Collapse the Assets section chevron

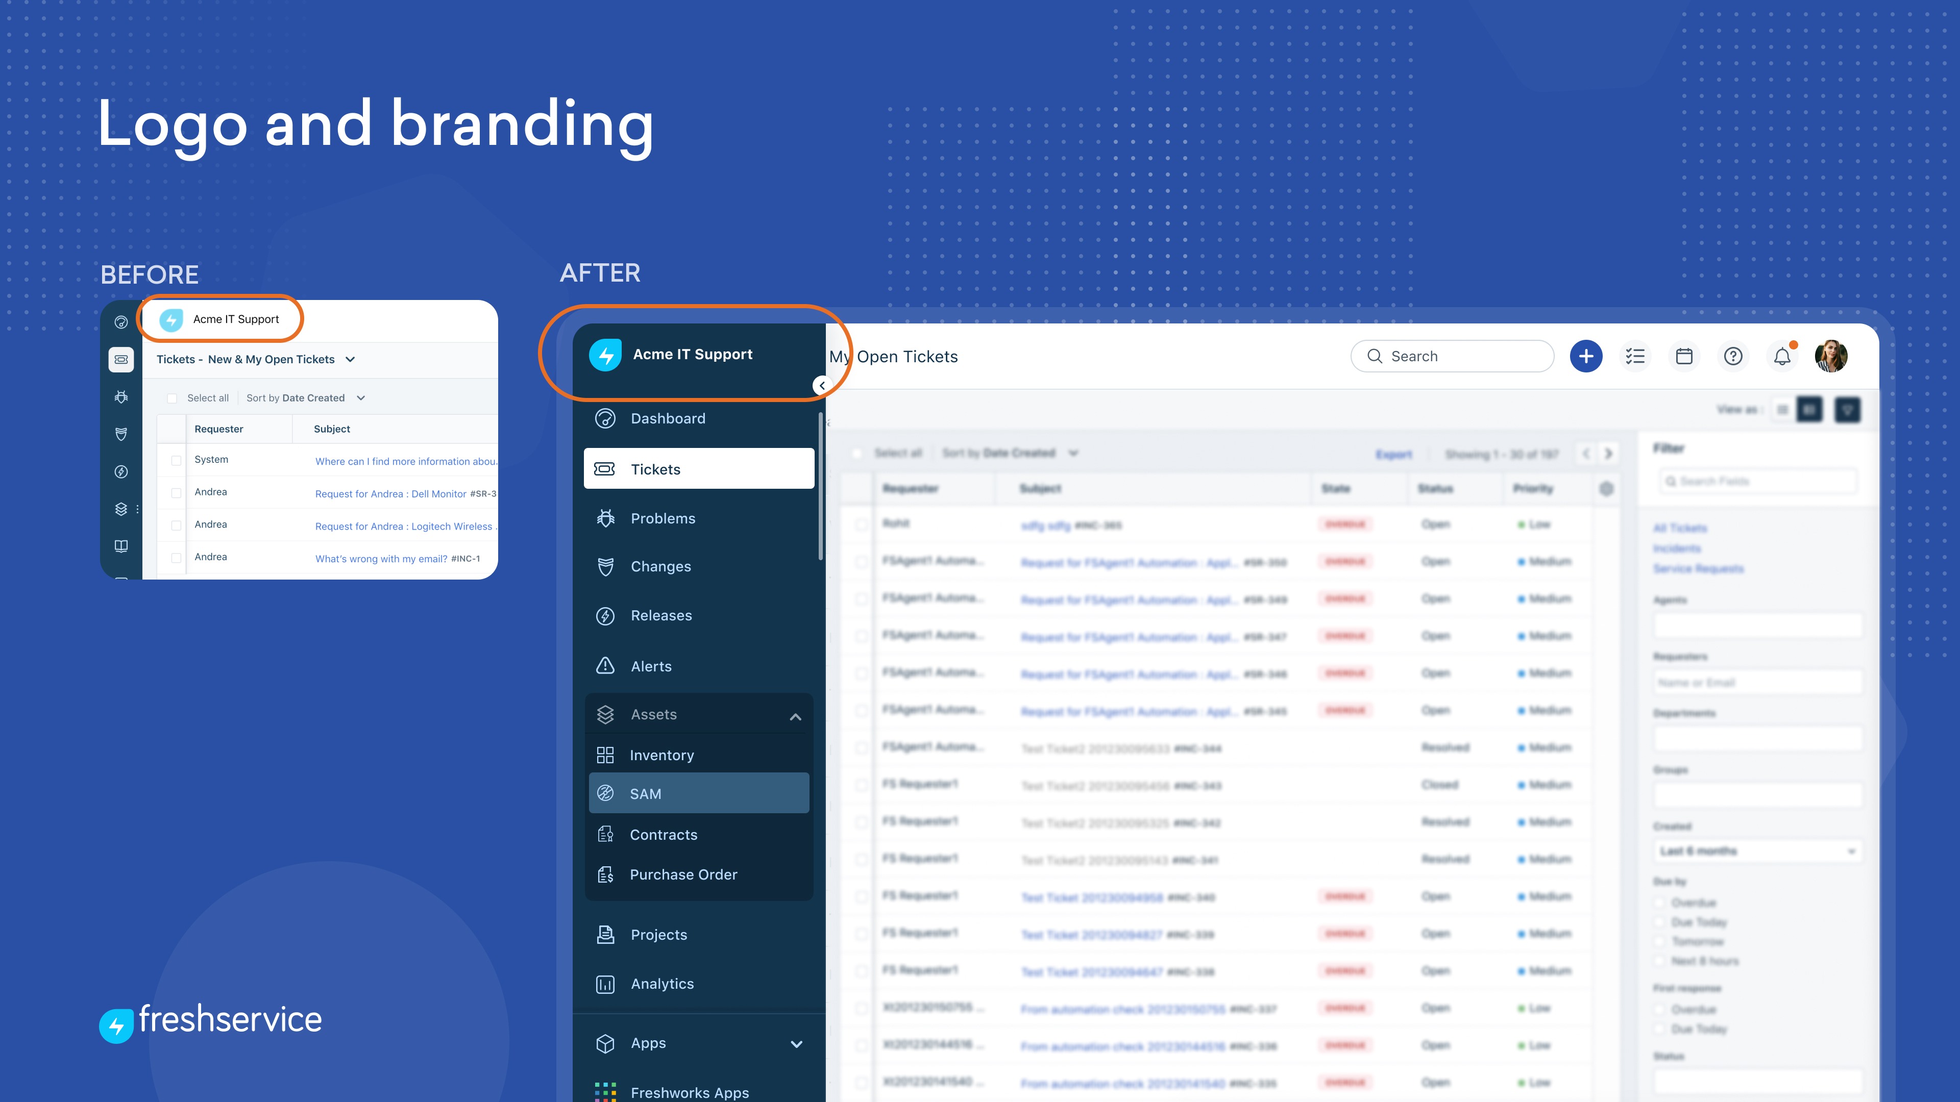[795, 716]
